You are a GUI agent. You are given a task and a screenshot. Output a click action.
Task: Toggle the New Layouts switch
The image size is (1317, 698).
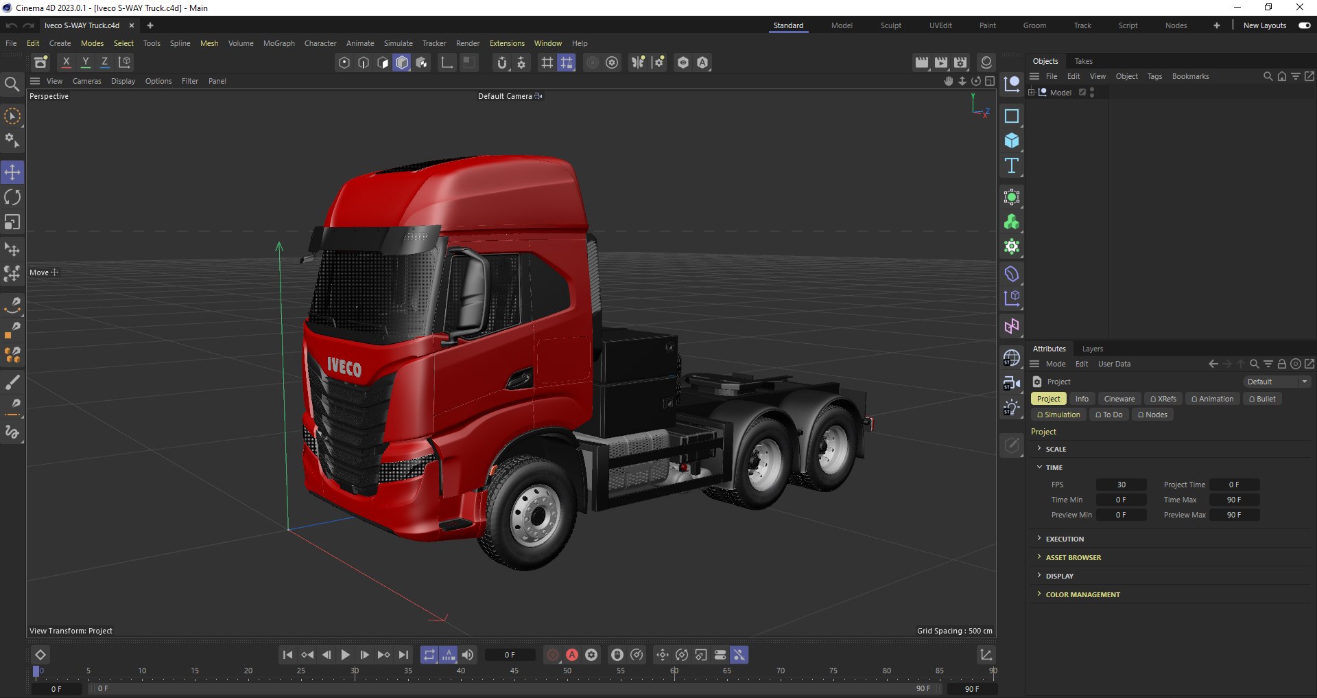[1304, 25]
